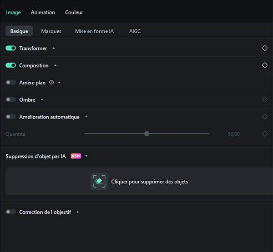Image resolution: width=273 pixels, height=252 pixels.
Task: Collapse Suppression d'objet par IA section
Action: pyautogui.click(x=86, y=156)
